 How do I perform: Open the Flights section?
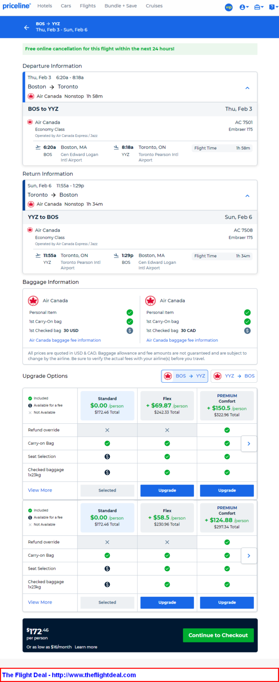pyautogui.click(x=88, y=6)
